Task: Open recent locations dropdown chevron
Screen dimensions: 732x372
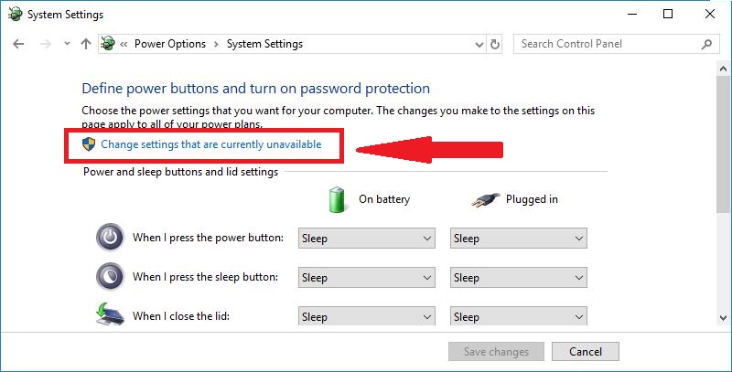Action: click(x=67, y=44)
